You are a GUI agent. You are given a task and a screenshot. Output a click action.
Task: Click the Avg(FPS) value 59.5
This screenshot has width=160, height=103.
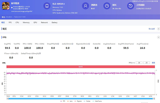[x=7, y=48]
